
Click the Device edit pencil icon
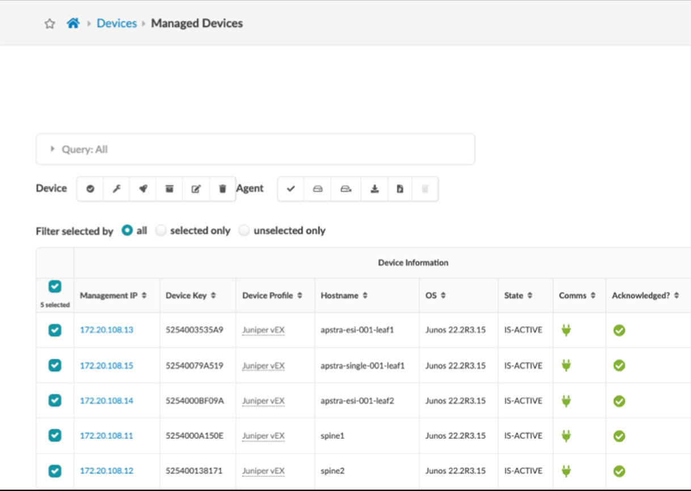196,189
